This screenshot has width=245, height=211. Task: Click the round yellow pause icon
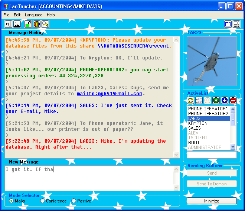click(x=37, y=24)
